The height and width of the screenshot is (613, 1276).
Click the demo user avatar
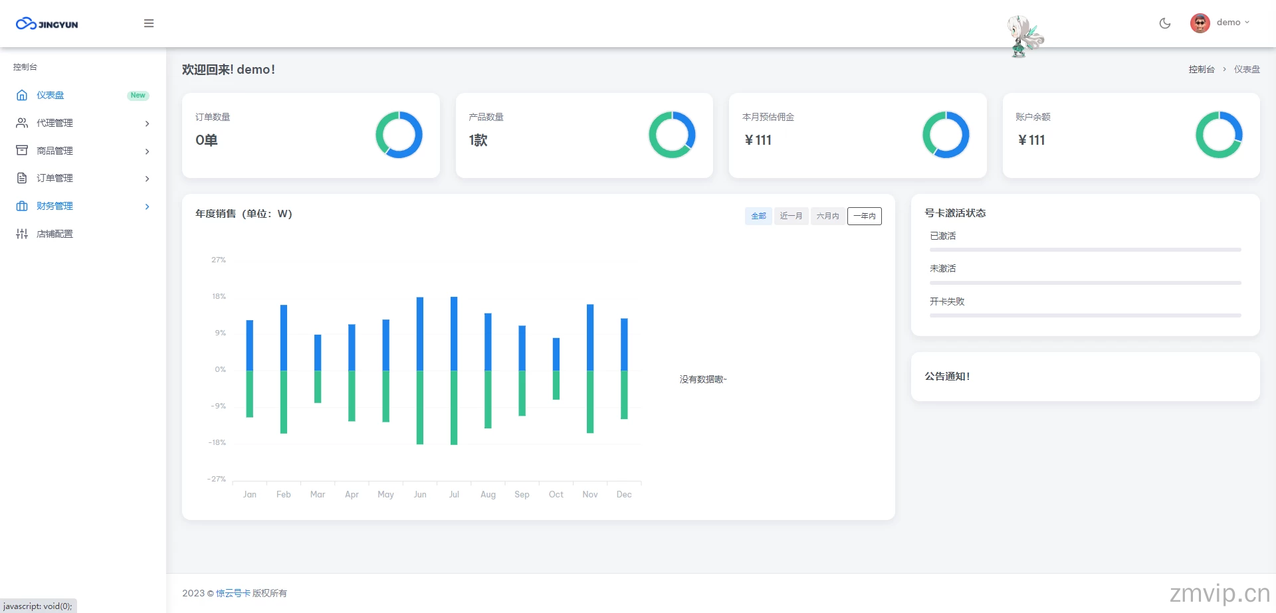(x=1200, y=23)
